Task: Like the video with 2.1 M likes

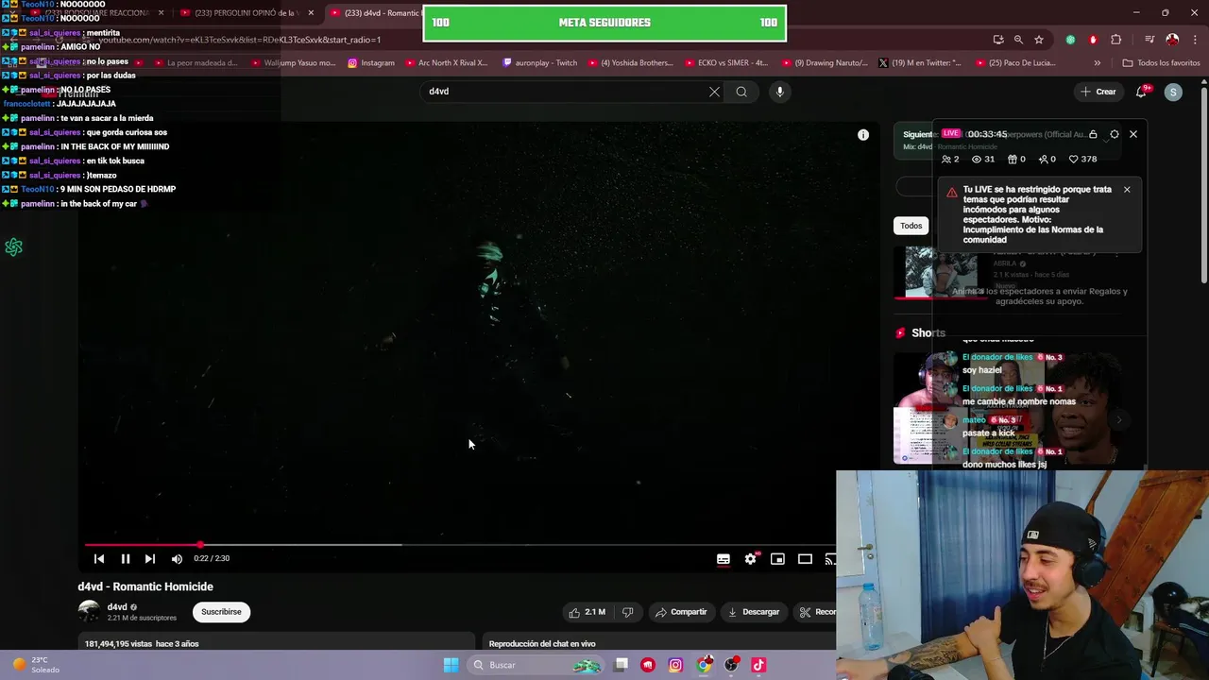Action: (x=587, y=612)
